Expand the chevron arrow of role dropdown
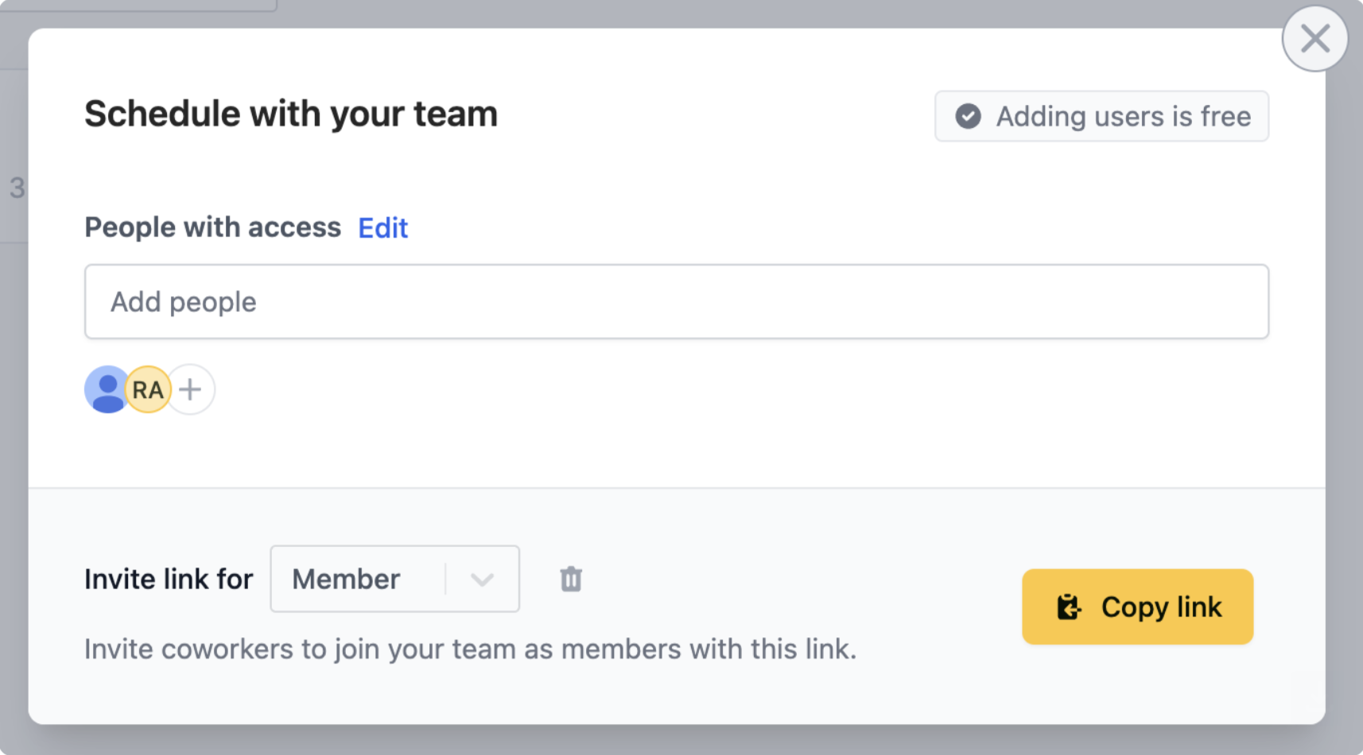Image resolution: width=1363 pixels, height=755 pixels. click(x=482, y=579)
